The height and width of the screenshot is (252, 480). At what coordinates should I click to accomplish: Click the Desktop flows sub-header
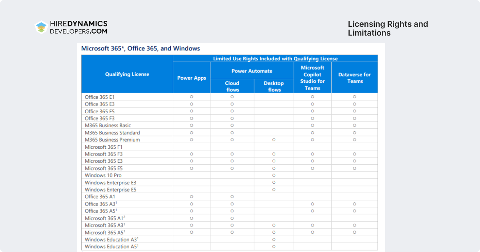(x=274, y=86)
